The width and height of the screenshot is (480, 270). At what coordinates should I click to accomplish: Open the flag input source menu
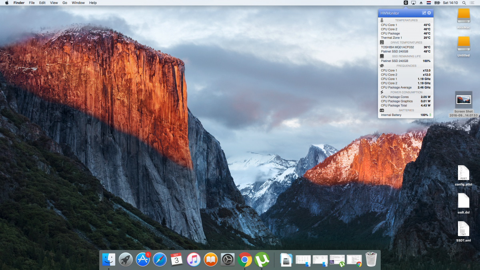428,3
